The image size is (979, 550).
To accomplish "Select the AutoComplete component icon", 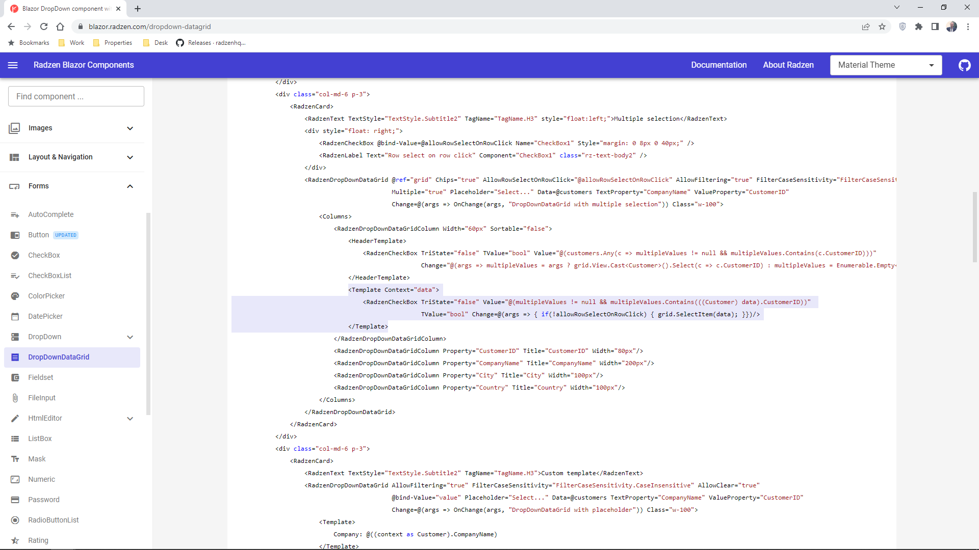I will [16, 214].
